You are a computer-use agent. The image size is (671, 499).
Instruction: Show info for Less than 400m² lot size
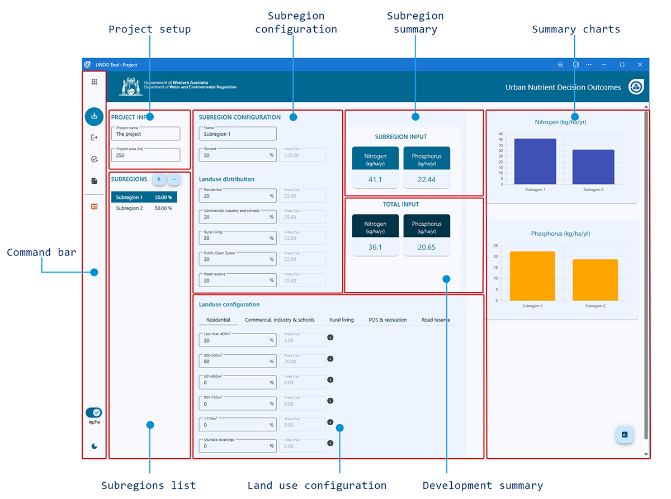pyautogui.click(x=330, y=338)
